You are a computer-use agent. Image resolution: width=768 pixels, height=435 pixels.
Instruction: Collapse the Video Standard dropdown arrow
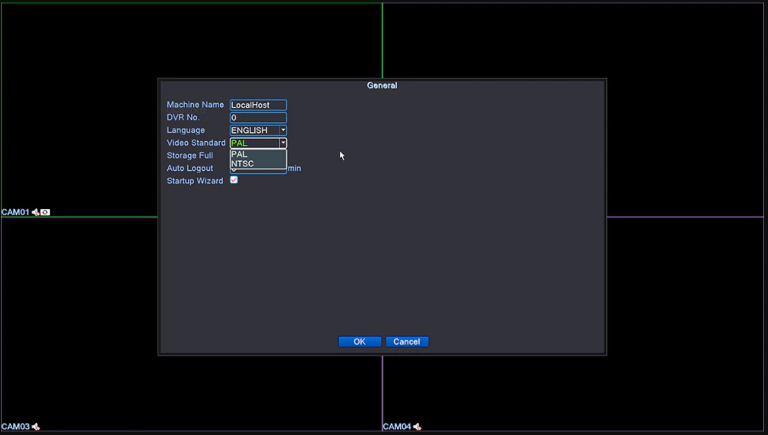point(283,143)
